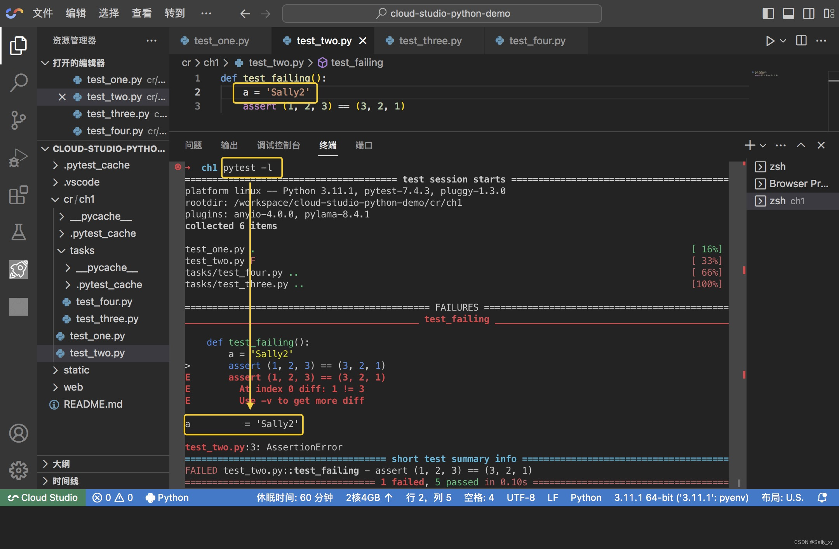The image size is (839, 549).
Task: Open the Accounts icon
Action: [18, 433]
